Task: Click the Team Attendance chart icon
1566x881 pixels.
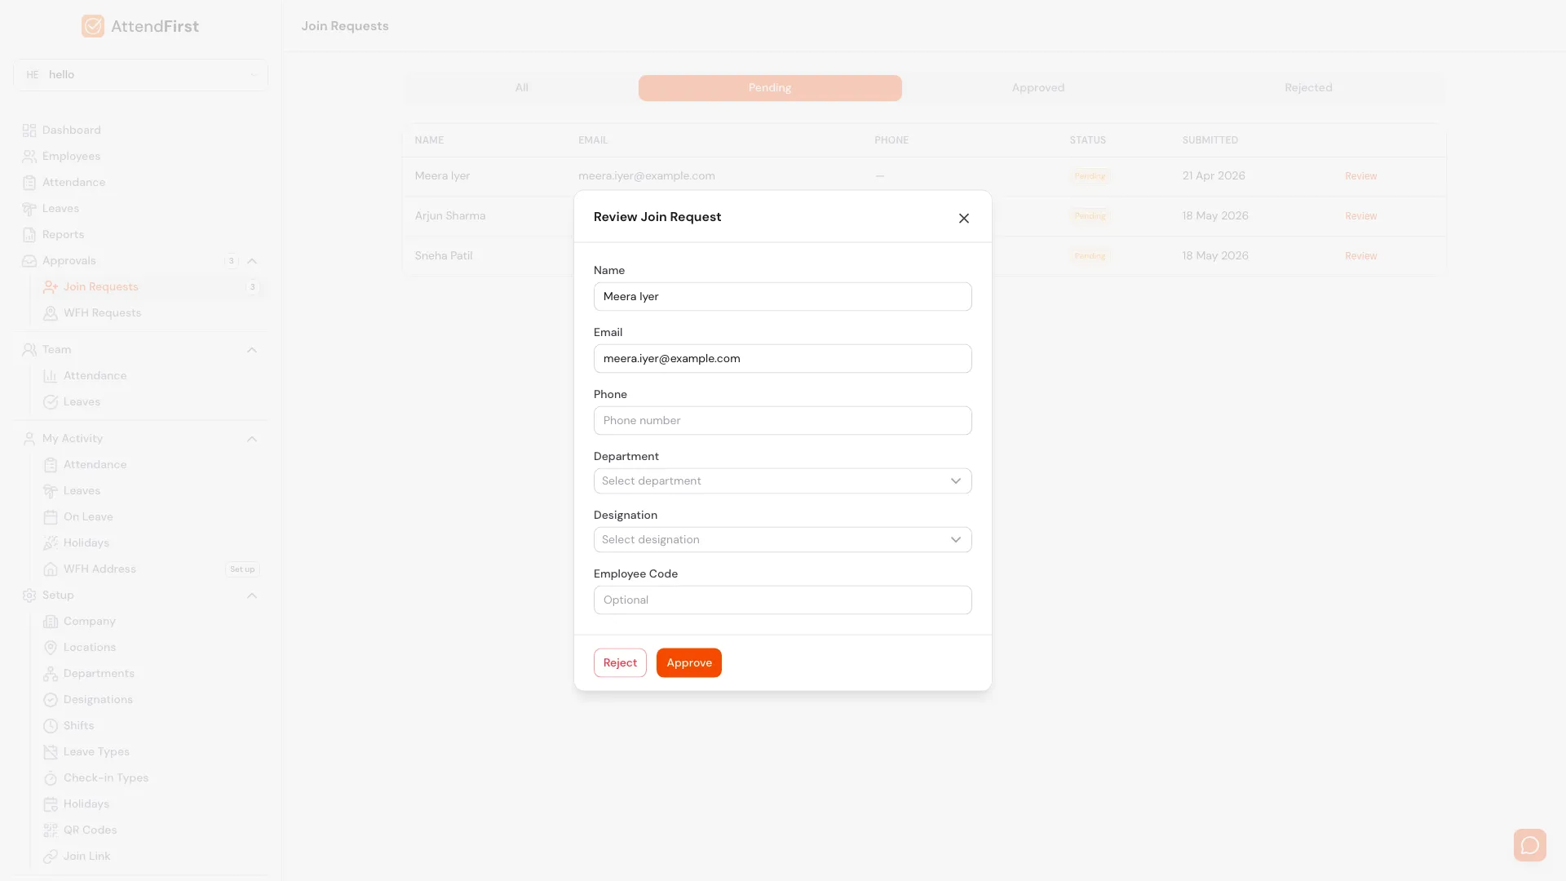Action: click(51, 376)
